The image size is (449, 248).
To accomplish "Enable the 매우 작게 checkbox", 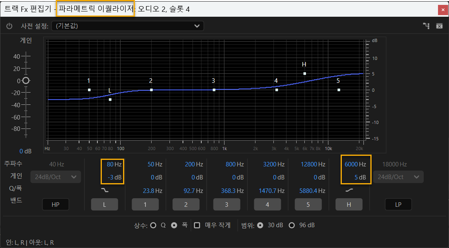I will 197,225.
